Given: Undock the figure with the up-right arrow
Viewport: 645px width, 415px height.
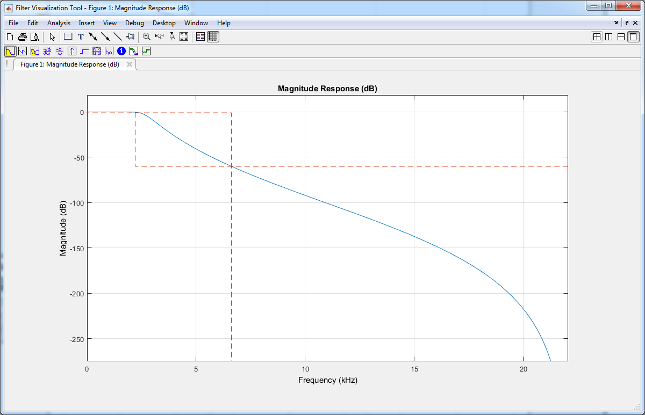Looking at the screenshot, I should coord(627,23).
